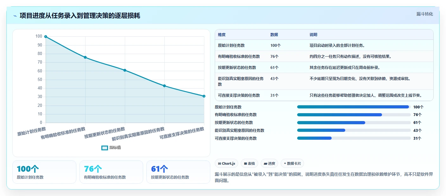Click the chart data point at value 76

click(x=85, y=57)
